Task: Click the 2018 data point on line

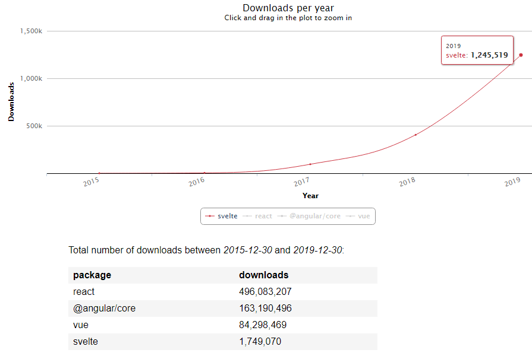Action: [415, 135]
